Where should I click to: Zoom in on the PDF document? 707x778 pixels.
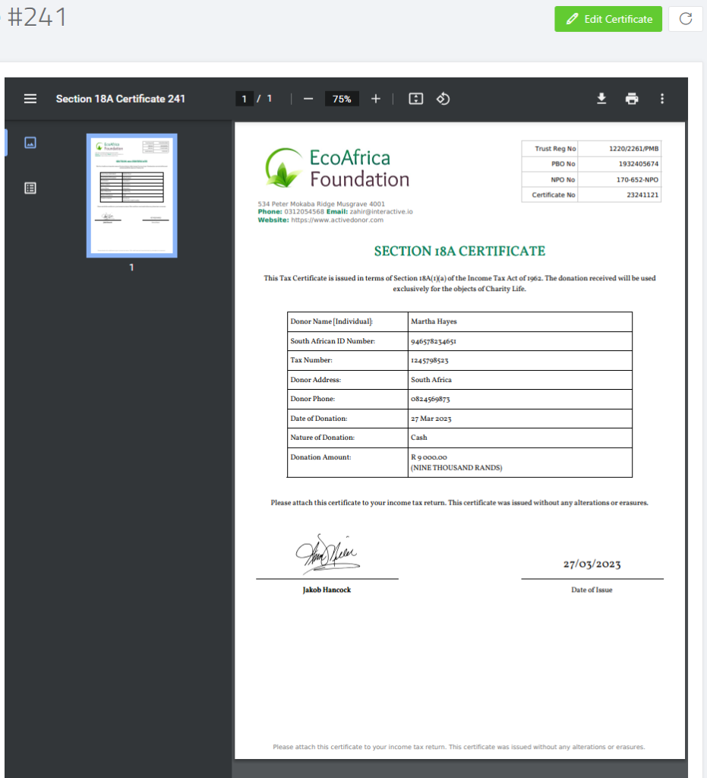[x=376, y=99]
